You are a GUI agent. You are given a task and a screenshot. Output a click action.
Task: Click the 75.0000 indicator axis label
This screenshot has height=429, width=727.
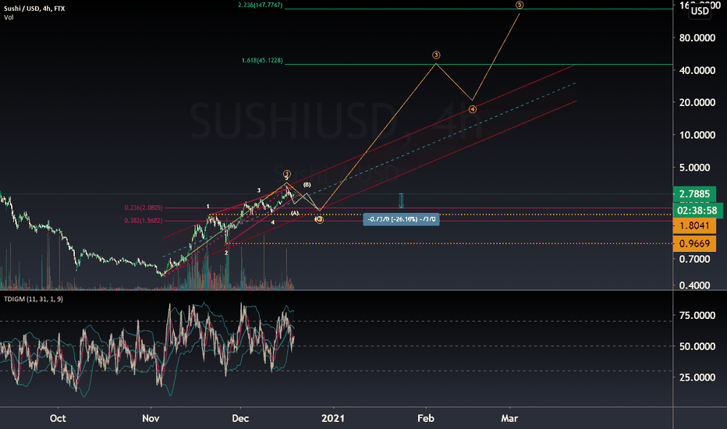[697, 315]
